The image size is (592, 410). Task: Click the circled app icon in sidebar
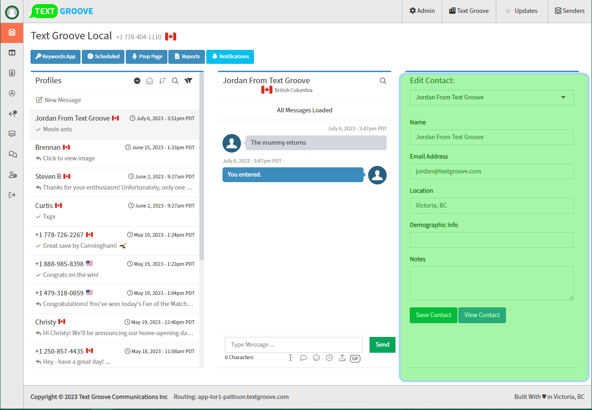pyautogui.click(x=12, y=93)
